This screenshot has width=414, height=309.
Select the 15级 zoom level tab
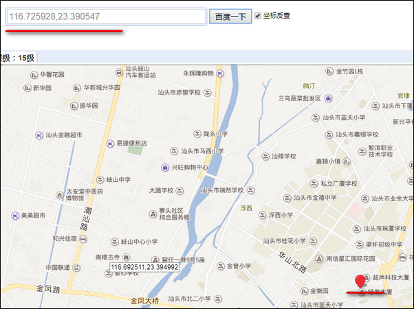[18, 58]
